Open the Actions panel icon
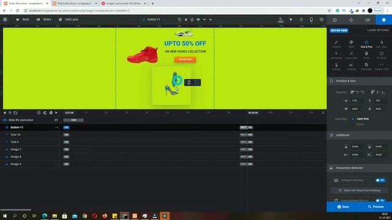 coord(336,67)
